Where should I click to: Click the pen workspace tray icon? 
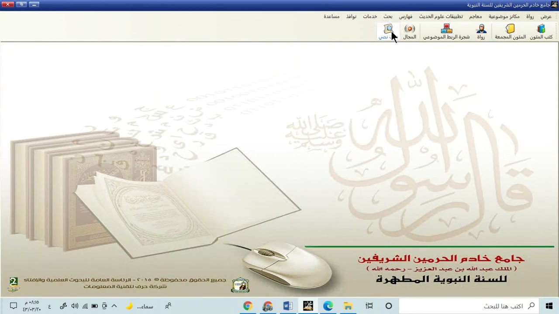(63, 306)
